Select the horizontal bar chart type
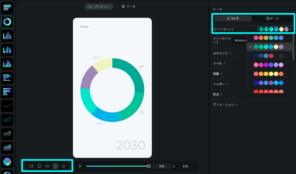 (x=7, y=8)
